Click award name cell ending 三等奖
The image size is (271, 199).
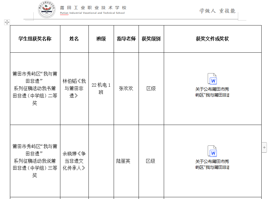click(35, 161)
